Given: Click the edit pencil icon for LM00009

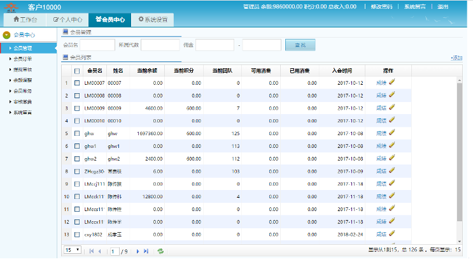Looking at the screenshot, I should pos(392,107).
